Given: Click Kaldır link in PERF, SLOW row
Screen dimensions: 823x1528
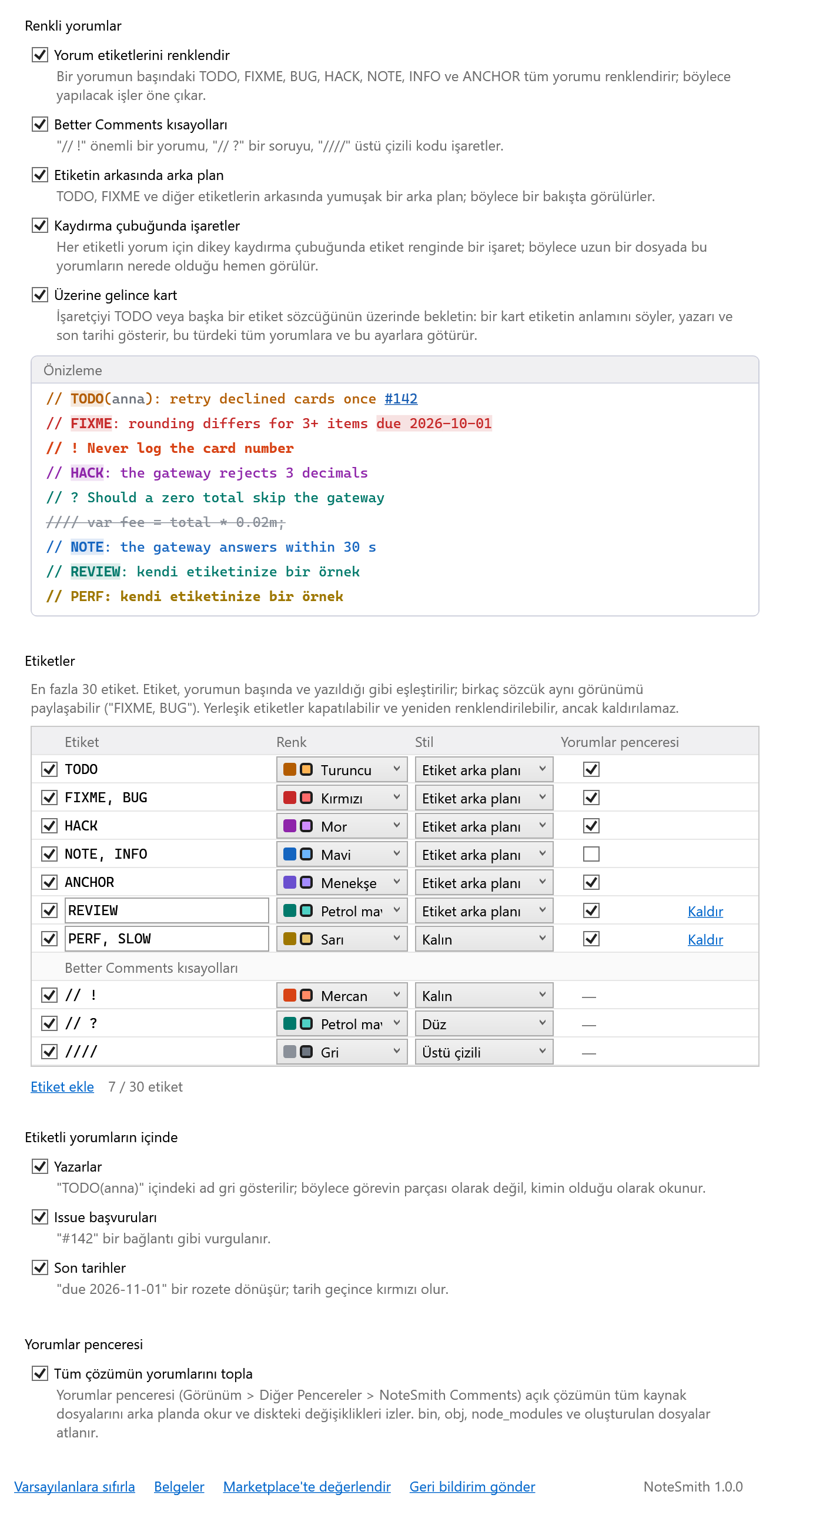Looking at the screenshot, I should 705,940.
